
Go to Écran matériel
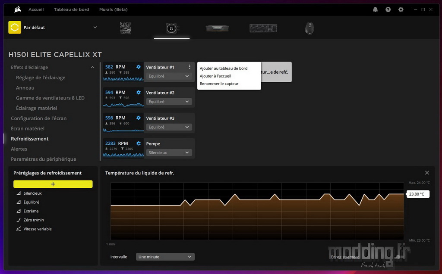pyautogui.click(x=28, y=128)
